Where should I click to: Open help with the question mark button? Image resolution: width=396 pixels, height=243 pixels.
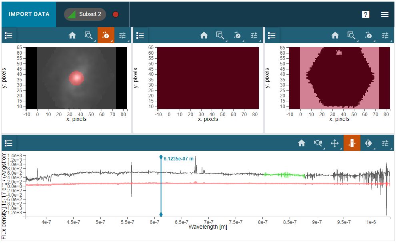pos(365,14)
